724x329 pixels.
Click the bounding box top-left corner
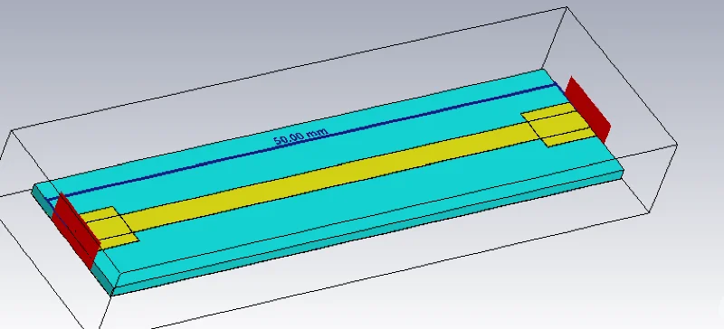point(11,130)
